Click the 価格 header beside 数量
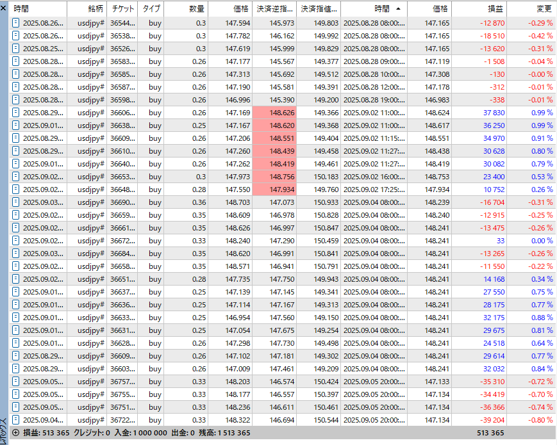The width and height of the screenshot is (557, 445). [x=230, y=8]
